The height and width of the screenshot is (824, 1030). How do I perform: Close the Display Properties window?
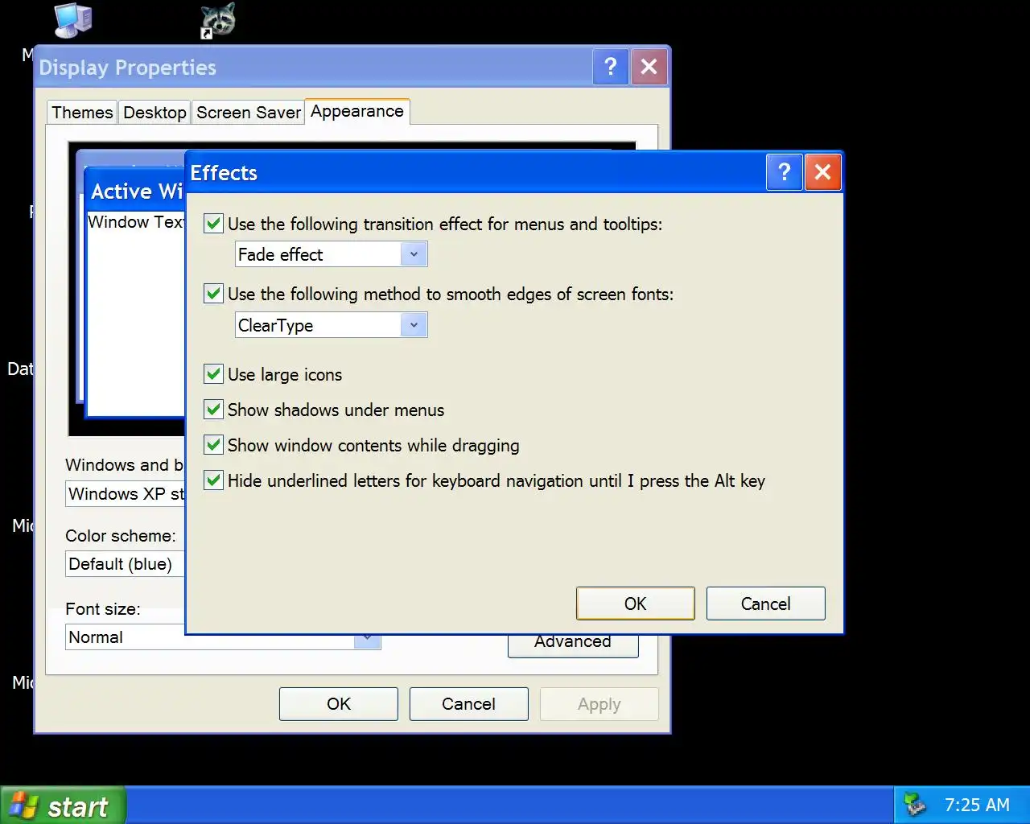point(649,67)
